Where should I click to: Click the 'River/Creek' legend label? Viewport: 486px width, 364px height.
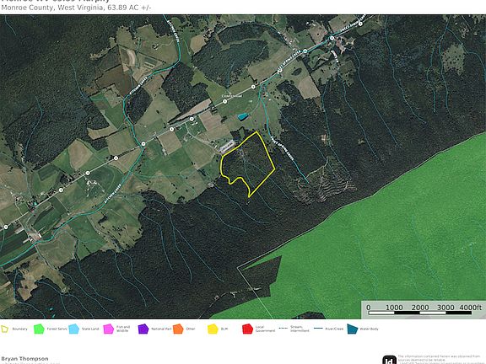pyautogui.click(x=334, y=329)
